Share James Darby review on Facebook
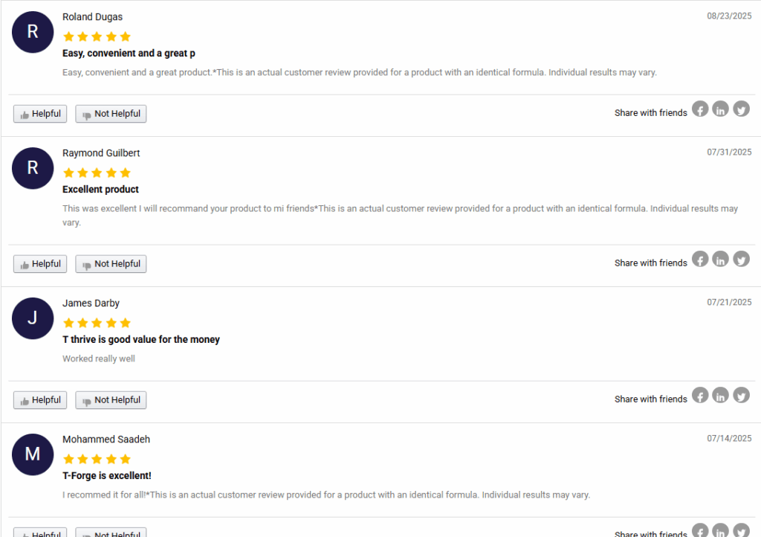Image resolution: width=761 pixels, height=537 pixels. (x=700, y=395)
